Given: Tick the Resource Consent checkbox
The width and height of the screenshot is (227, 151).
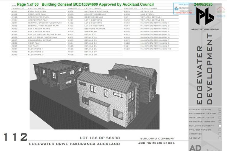Looking at the screenshot, I should point(220,122).
